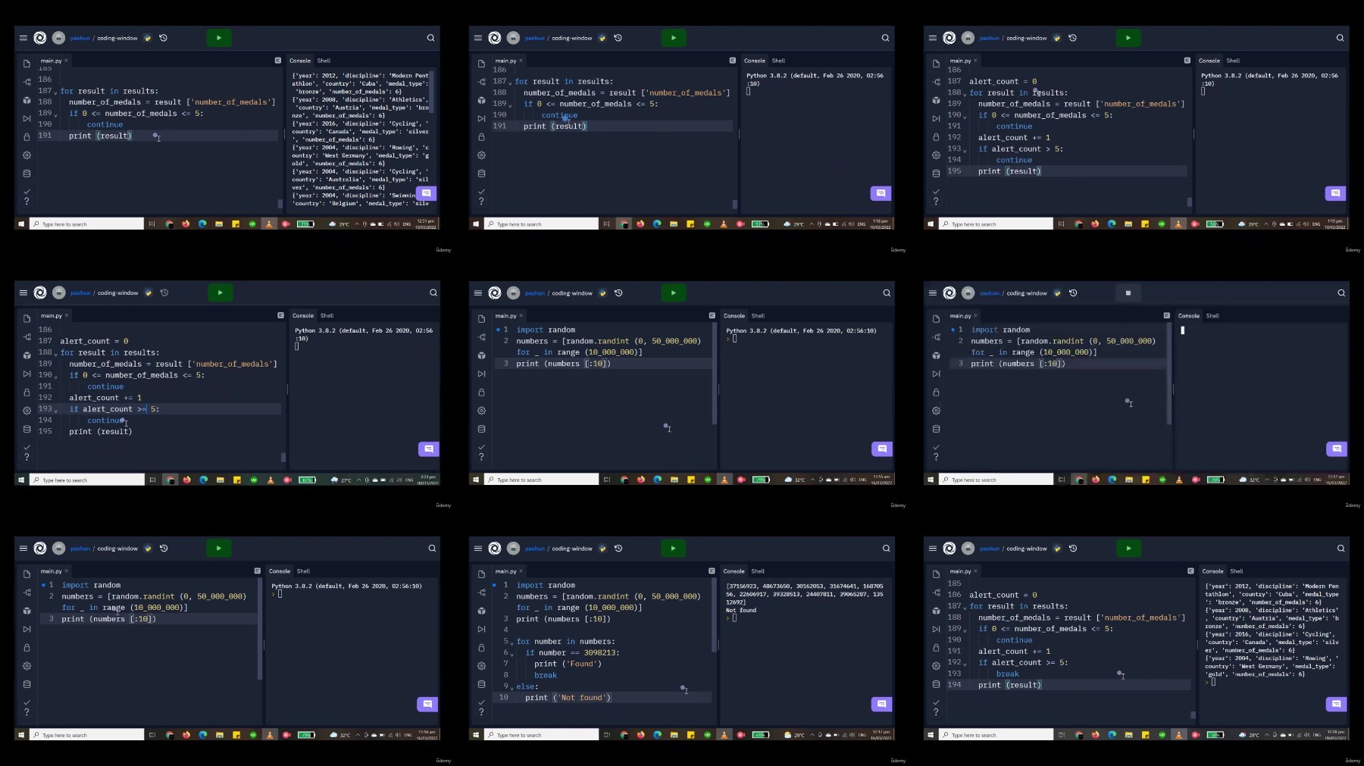Open the purple chat bubble in middle-right frame
The height and width of the screenshot is (766, 1364).
pyautogui.click(x=1337, y=449)
